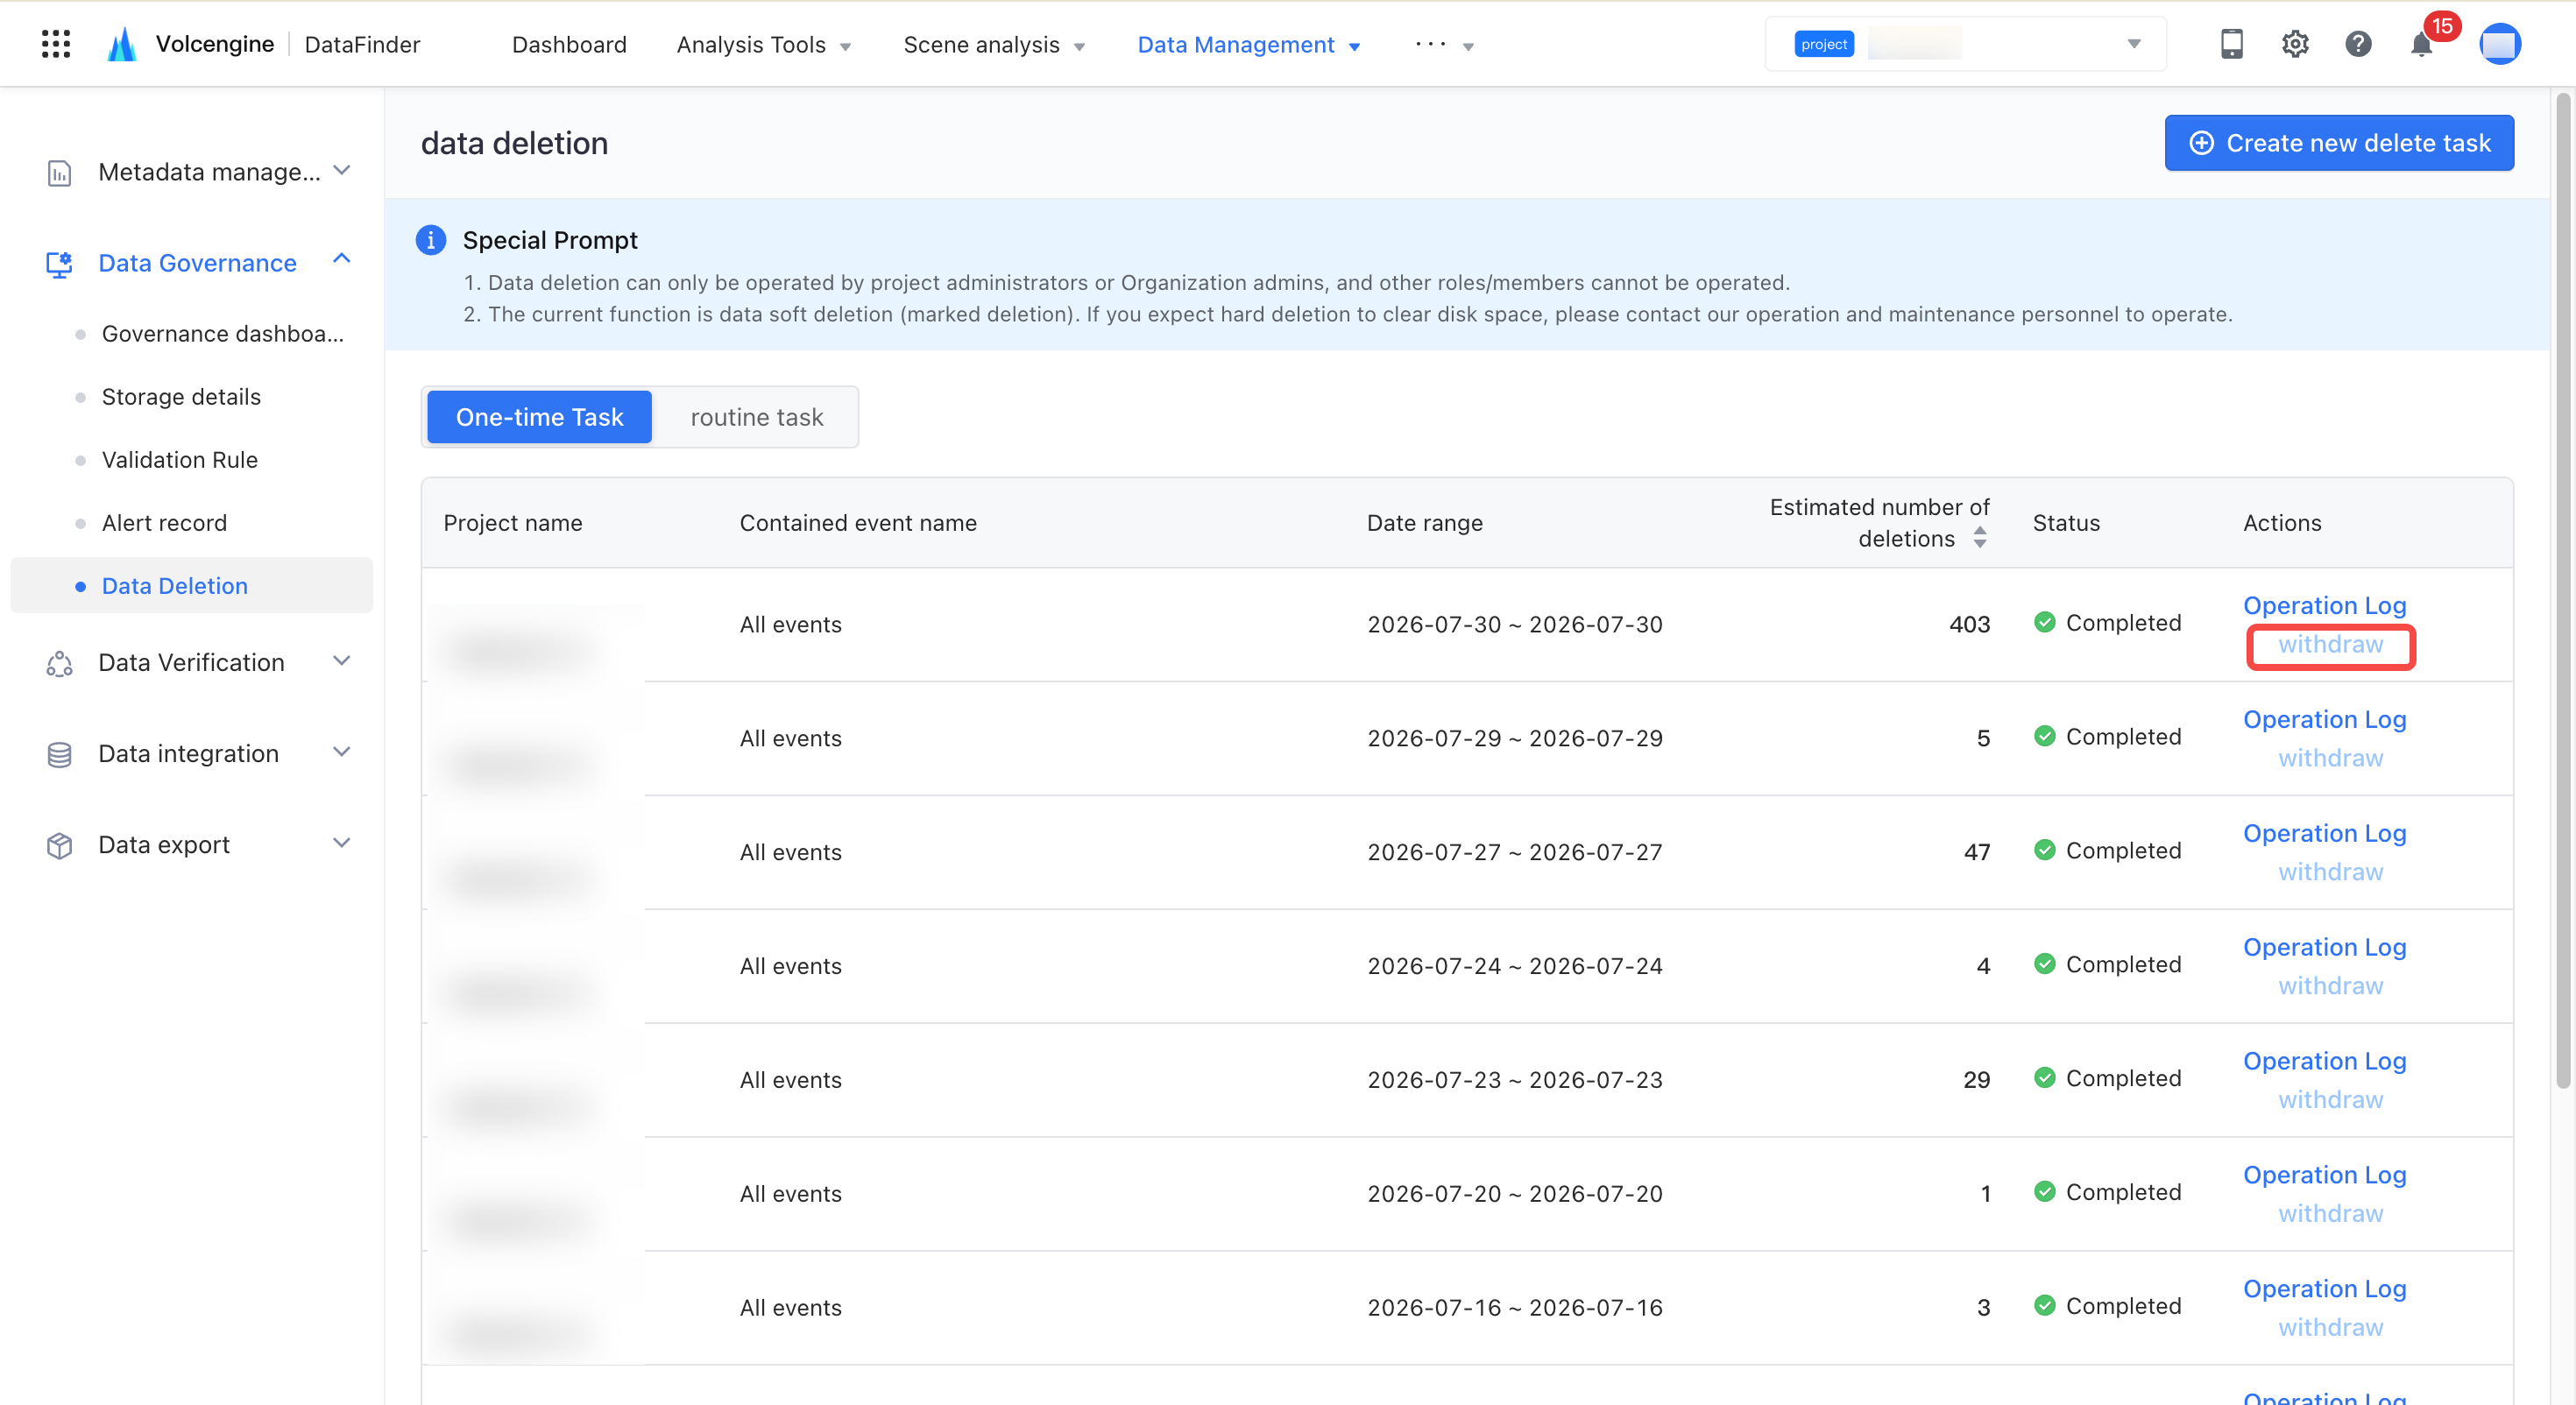Image resolution: width=2576 pixels, height=1405 pixels.
Task: Open the app grid launcher icon
Action: [x=56, y=44]
